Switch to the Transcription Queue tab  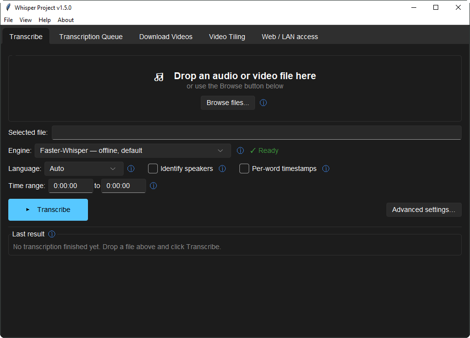pyautogui.click(x=91, y=37)
